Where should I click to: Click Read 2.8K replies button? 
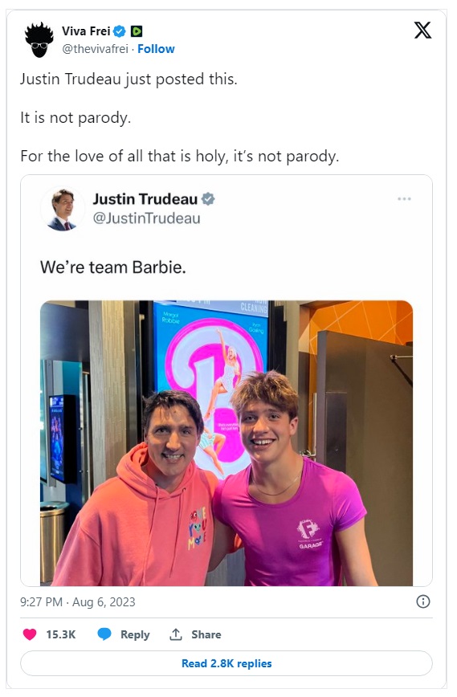pyautogui.click(x=226, y=663)
